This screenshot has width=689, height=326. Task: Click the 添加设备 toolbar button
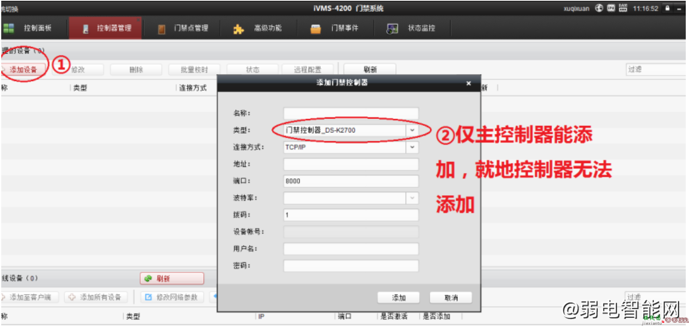click(23, 70)
